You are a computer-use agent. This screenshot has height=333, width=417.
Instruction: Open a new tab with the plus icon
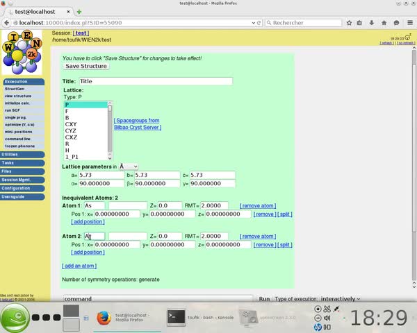coord(79,12)
